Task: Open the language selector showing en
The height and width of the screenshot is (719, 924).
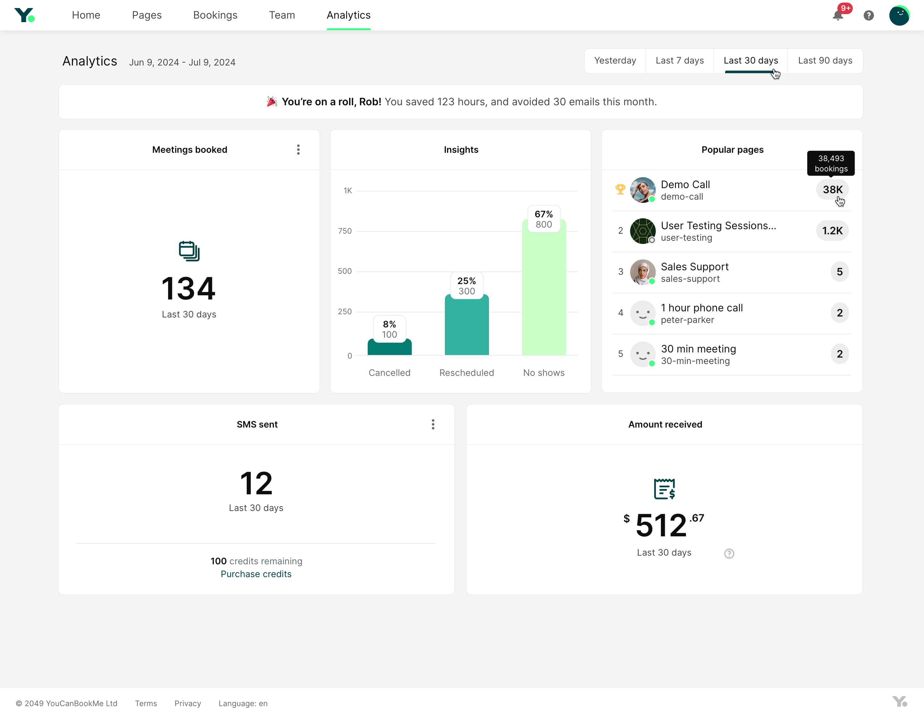Action: click(x=243, y=703)
